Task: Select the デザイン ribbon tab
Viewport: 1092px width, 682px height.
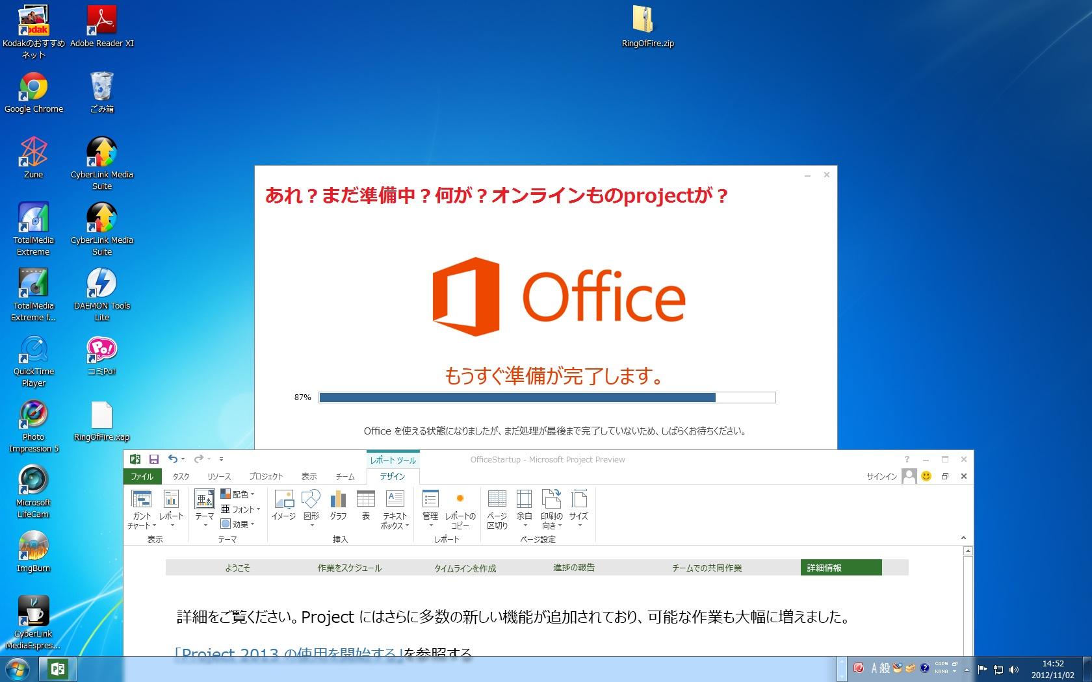Action: pyautogui.click(x=393, y=476)
